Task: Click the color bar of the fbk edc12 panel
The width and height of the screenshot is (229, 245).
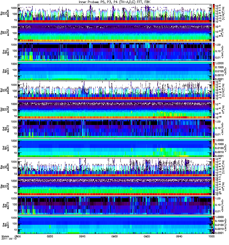Action: 214,205
